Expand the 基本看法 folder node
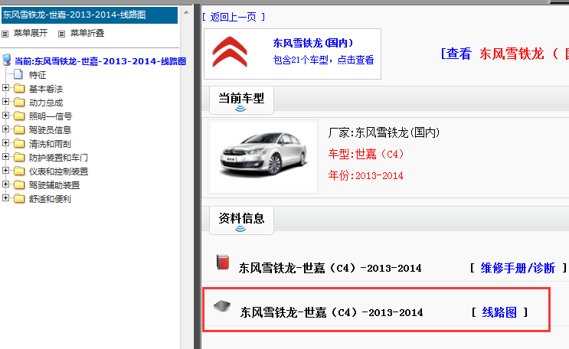The image size is (569, 349). 5,88
